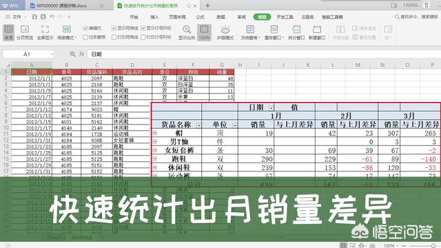
Task: Collapse the 男T恤 row in pivot table
Action: point(154,141)
